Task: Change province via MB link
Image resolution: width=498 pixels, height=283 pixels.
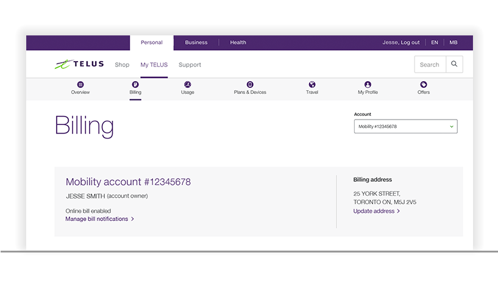Action: (x=454, y=43)
